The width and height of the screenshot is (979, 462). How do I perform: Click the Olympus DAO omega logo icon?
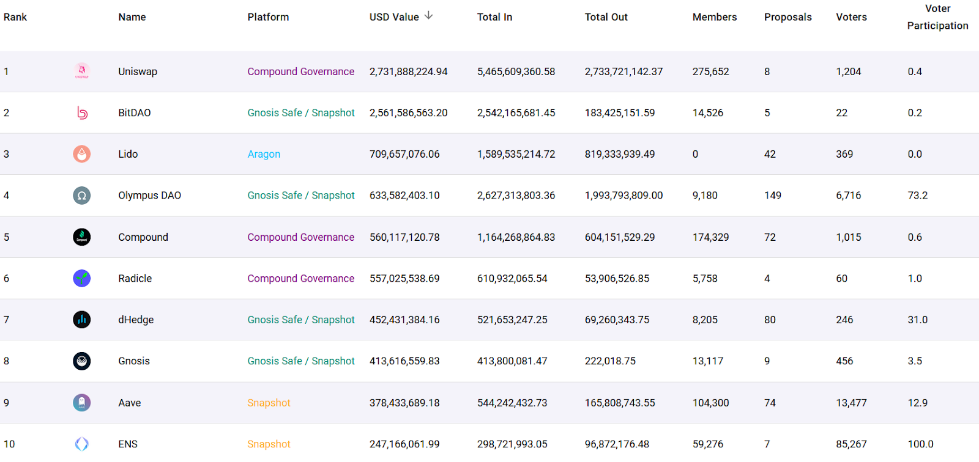click(81, 196)
